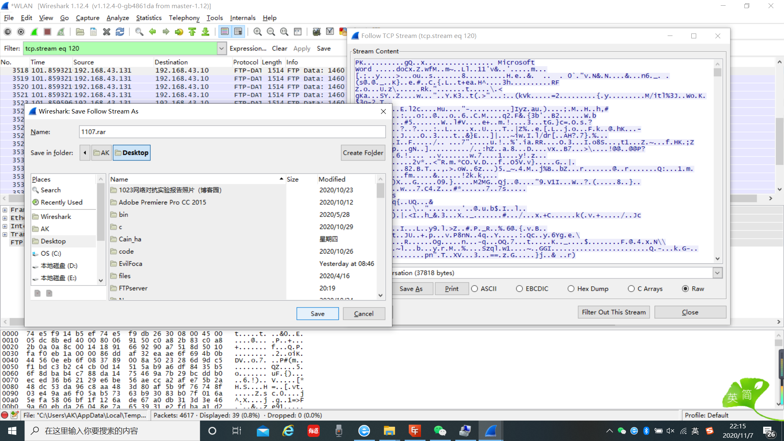
Task: Select the C Arrays radio button
Action: (x=631, y=289)
